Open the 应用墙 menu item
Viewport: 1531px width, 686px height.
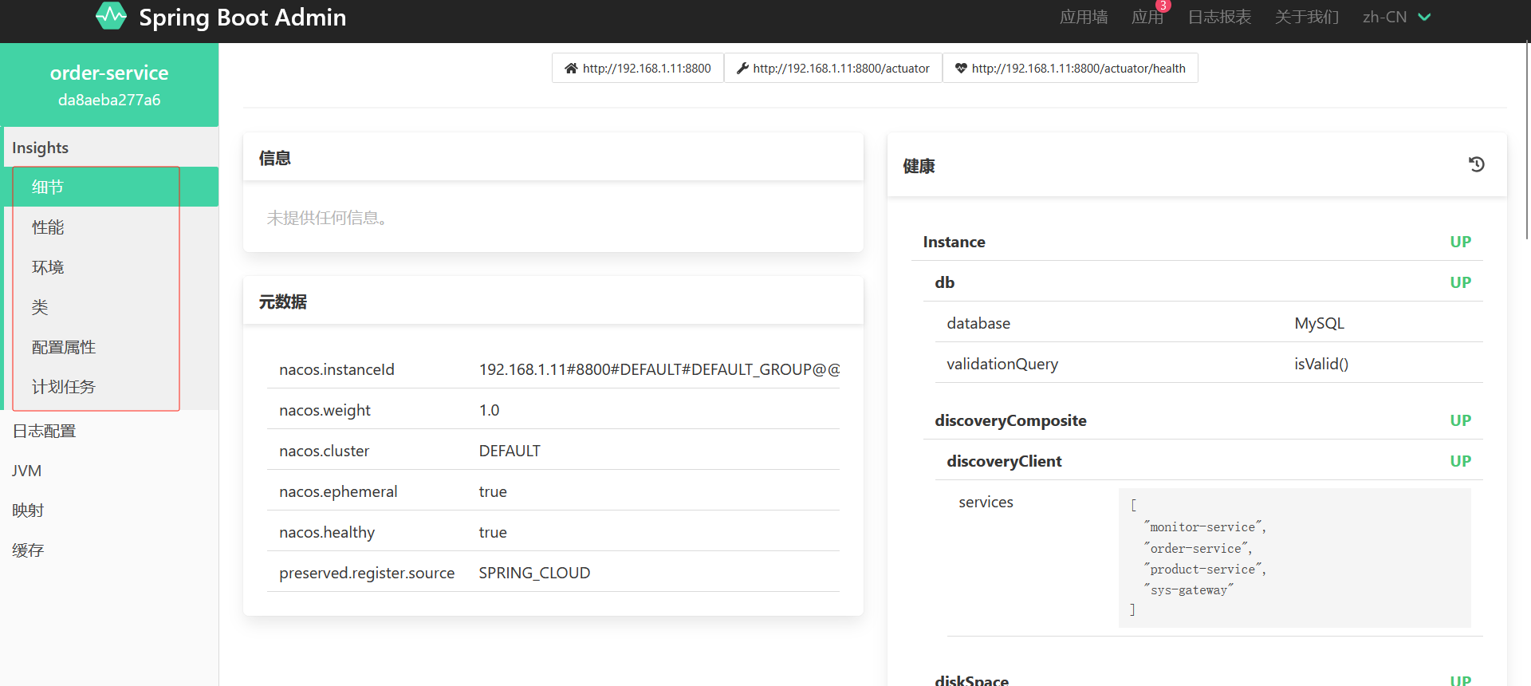click(1084, 17)
